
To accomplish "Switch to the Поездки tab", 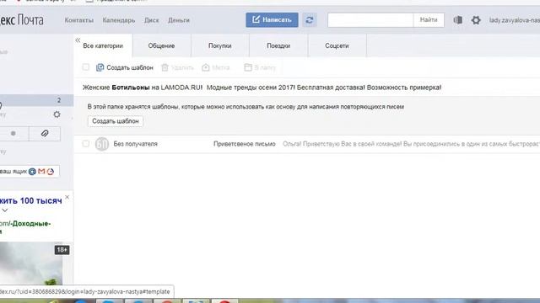I will click(278, 45).
